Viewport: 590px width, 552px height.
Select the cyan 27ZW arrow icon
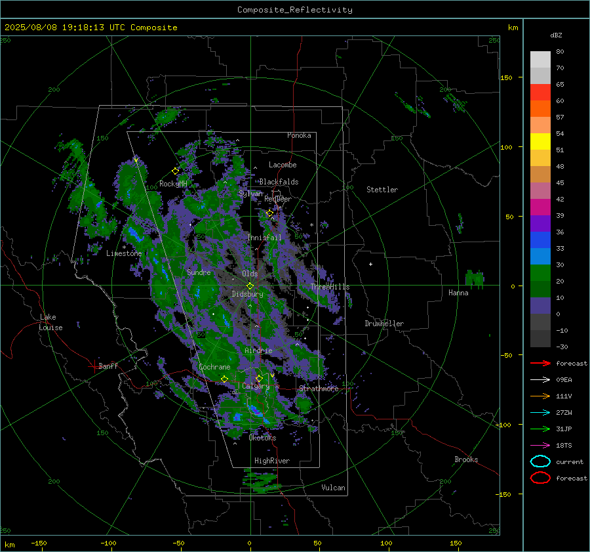540,412
